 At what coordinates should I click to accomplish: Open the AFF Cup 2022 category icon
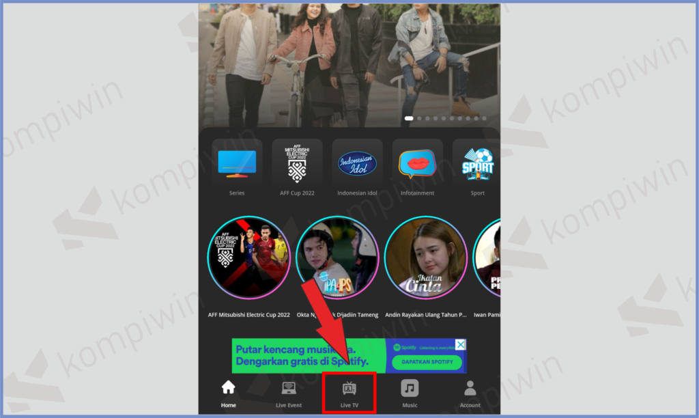297,164
